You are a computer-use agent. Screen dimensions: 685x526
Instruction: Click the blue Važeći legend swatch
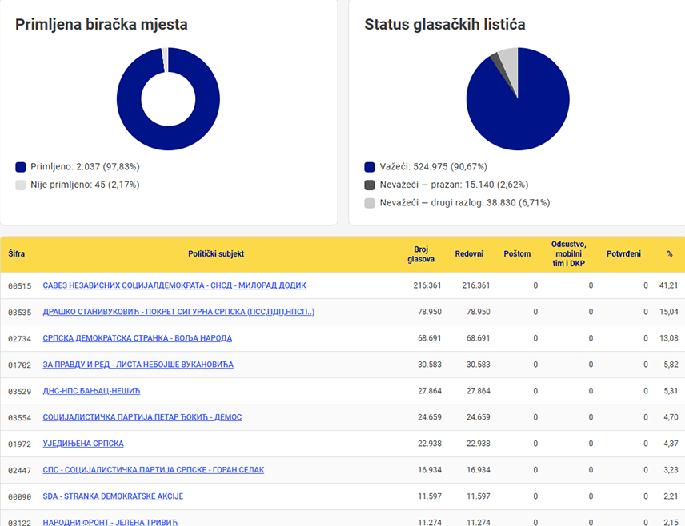pos(370,167)
